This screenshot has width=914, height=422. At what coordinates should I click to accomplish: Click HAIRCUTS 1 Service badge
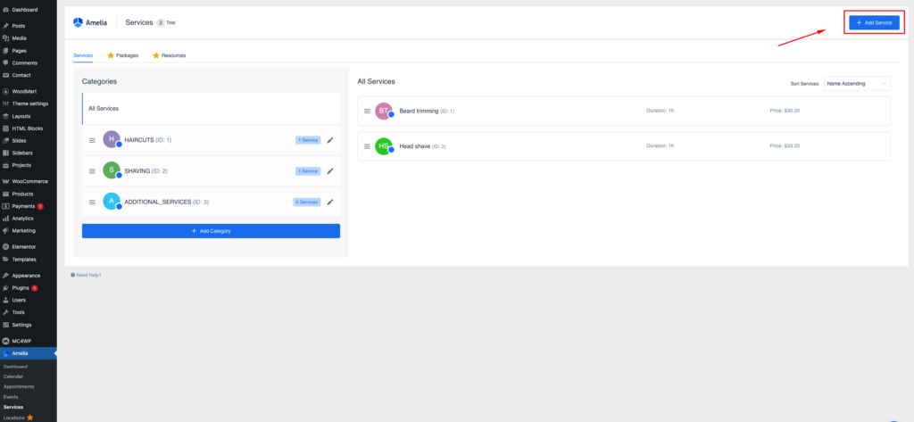coord(308,140)
